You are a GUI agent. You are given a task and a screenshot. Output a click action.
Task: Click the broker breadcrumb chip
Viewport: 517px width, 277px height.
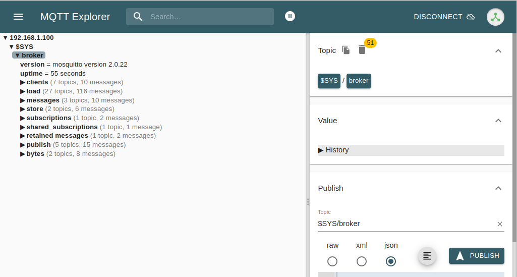pyautogui.click(x=359, y=81)
